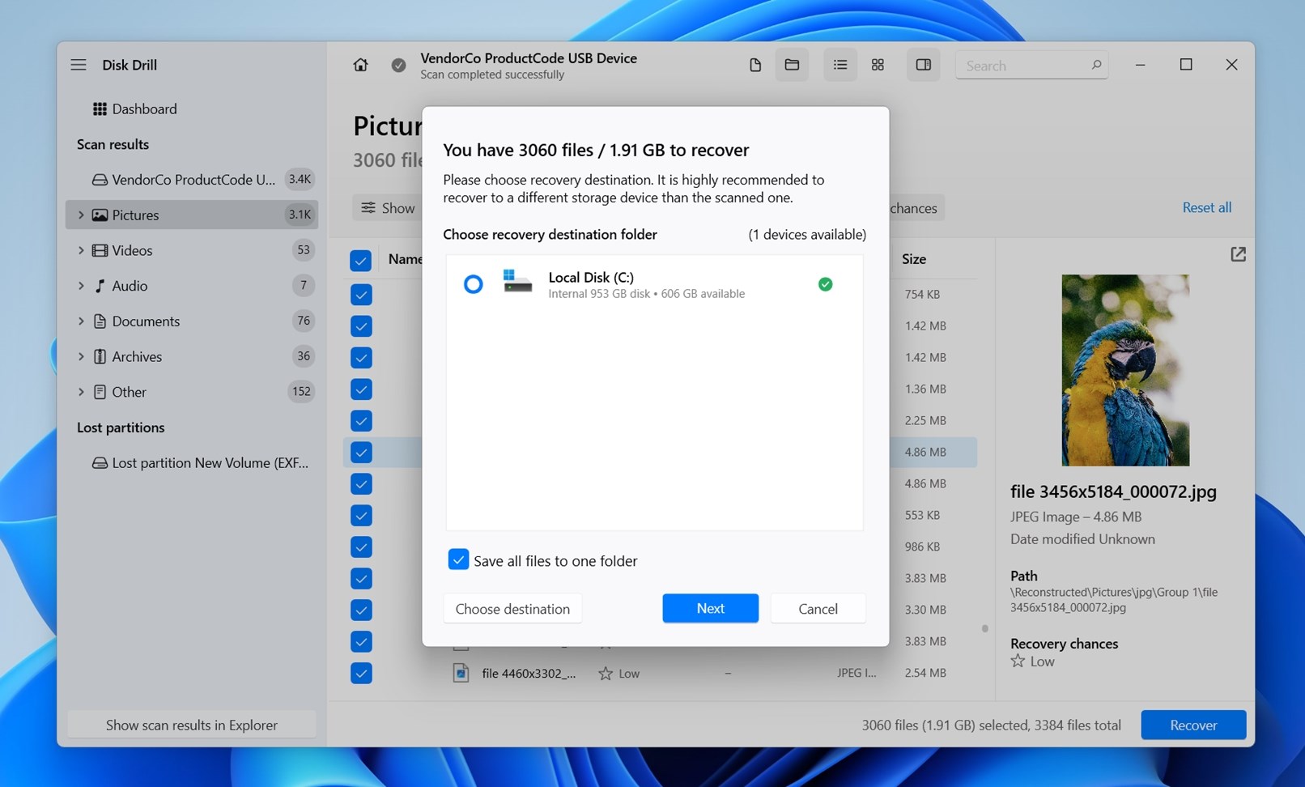
Task: Click the Local Disk (C:) drive icon
Action: coord(517,282)
